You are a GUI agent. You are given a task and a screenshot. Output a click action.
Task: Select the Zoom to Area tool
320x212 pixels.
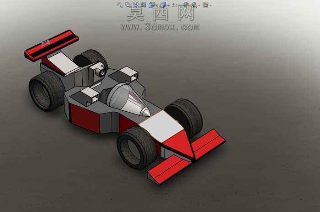[128, 5]
